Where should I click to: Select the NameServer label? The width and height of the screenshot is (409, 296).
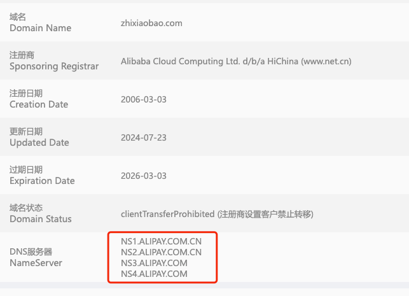36,263
